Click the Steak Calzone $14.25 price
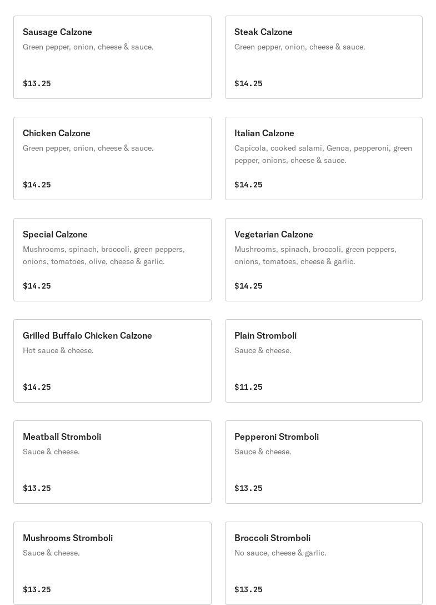The image size is (436, 605). click(x=248, y=83)
